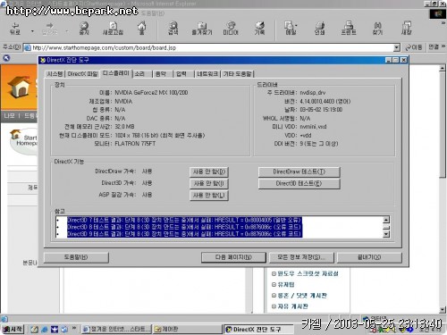
Task: Switch to the IE window taskbar button
Action: pos(116,329)
